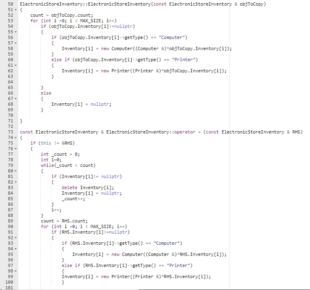Click 'count = RHS.count;' on line 89
Viewport: 310px width, 290px height.
point(64,221)
